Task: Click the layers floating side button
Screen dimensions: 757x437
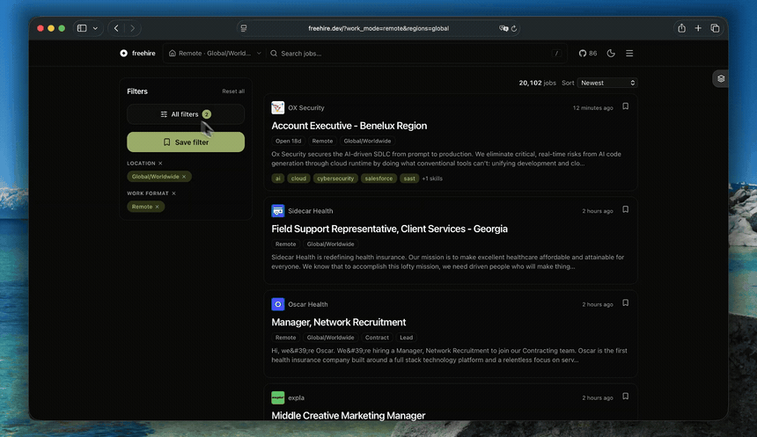Action: 721,78
